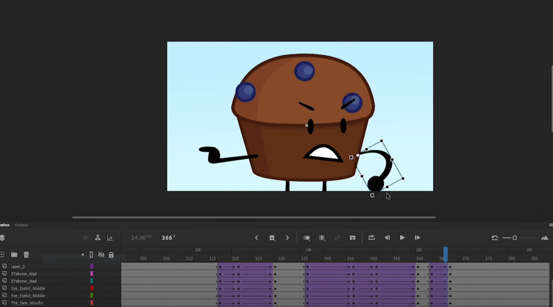Viewport: 553px width, 307px height.
Task: Step back one frame in timeline controls
Action: 387,238
